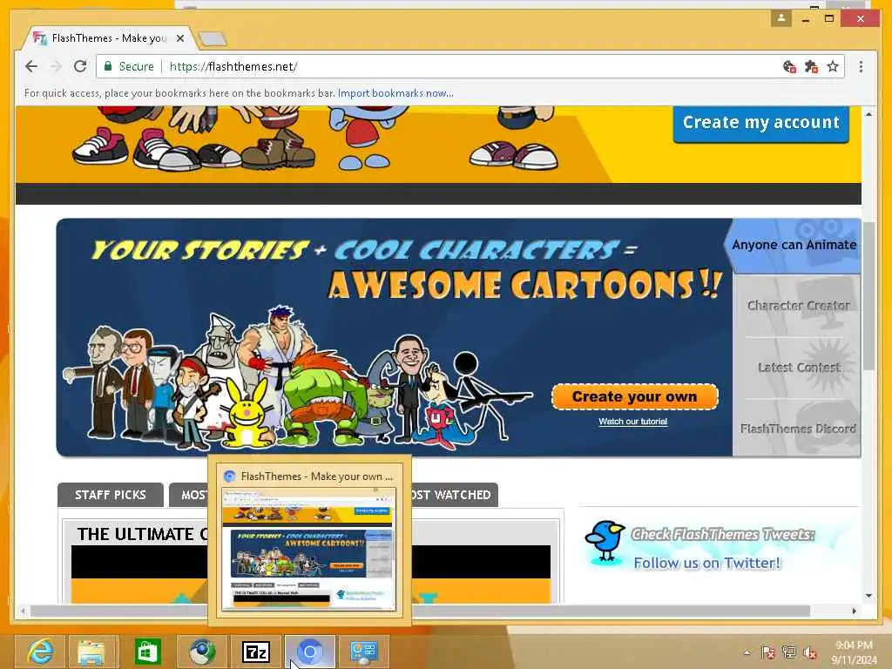
Task: Click the Chromium taskbar icon
Action: click(x=309, y=652)
